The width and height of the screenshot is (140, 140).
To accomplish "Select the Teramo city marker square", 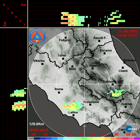I will (104, 53).
